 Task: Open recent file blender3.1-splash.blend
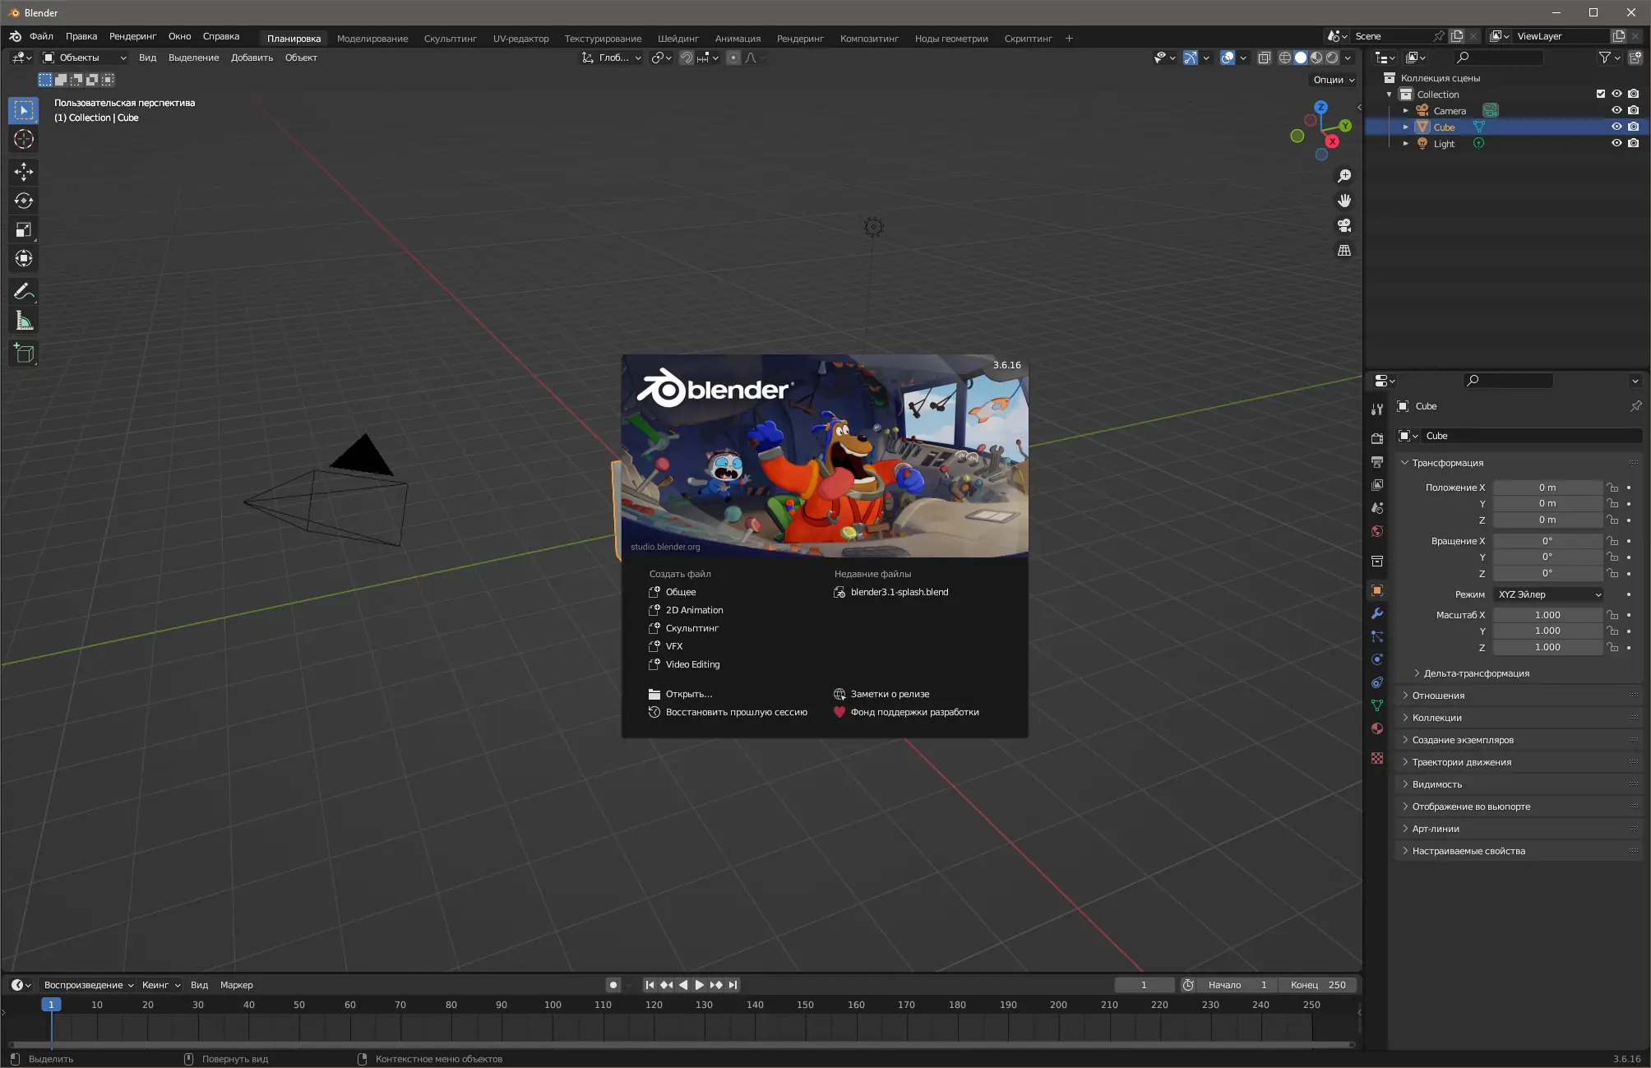coord(899,592)
